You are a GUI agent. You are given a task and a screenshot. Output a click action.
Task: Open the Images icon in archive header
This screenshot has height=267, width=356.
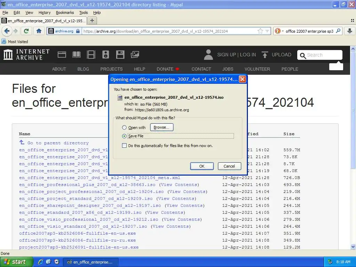(135, 55)
